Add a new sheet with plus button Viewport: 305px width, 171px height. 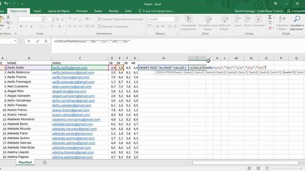[44, 162]
